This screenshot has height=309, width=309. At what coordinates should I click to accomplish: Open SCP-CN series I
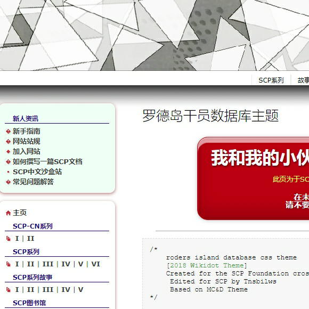17,239
